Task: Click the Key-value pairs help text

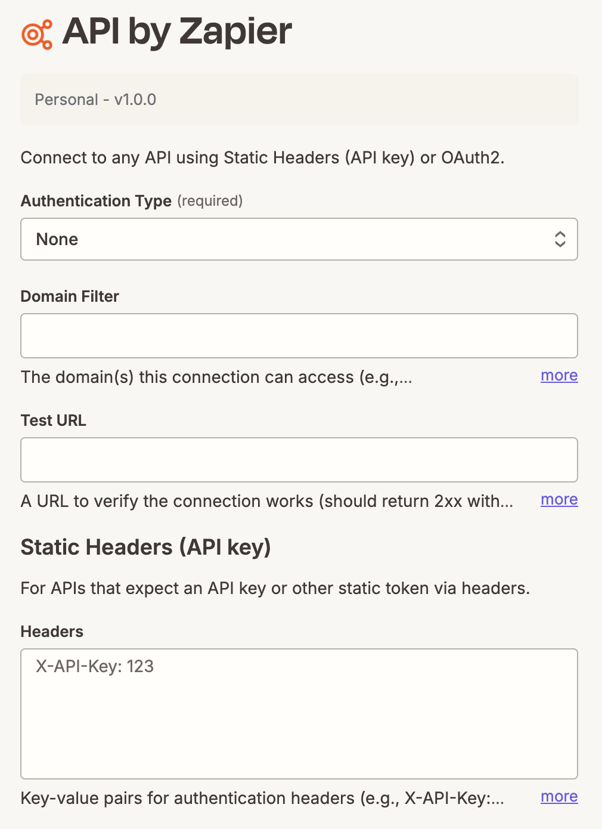Action: [262, 799]
